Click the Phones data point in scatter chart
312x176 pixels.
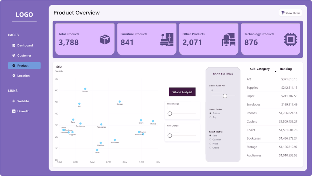[153, 121]
